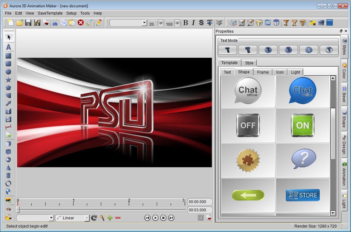Image resolution: width=351 pixels, height=232 pixels.
Task: Click the scissors cut icon
Action: point(55,23)
